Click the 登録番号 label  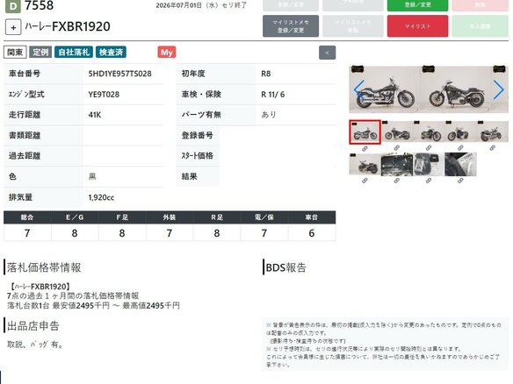[198, 135]
